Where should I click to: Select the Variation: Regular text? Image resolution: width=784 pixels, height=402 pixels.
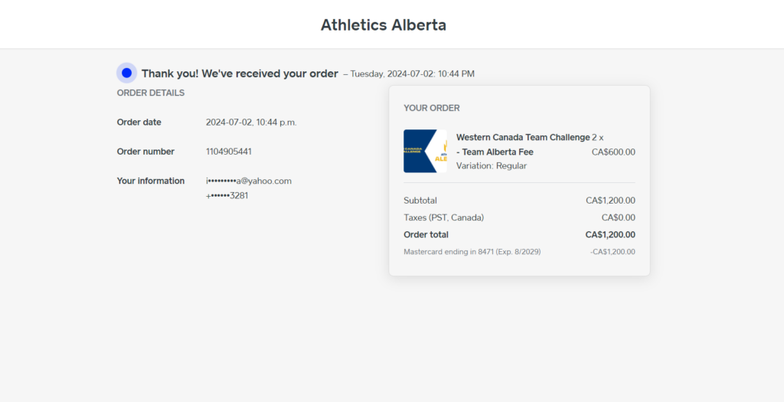[492, 165]
